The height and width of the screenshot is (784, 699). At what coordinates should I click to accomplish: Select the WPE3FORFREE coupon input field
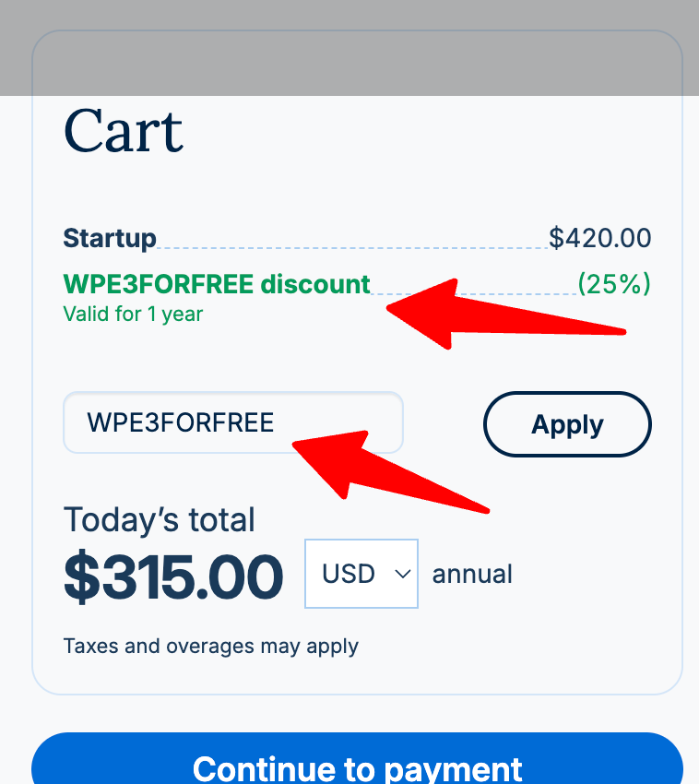click(232, 422)
